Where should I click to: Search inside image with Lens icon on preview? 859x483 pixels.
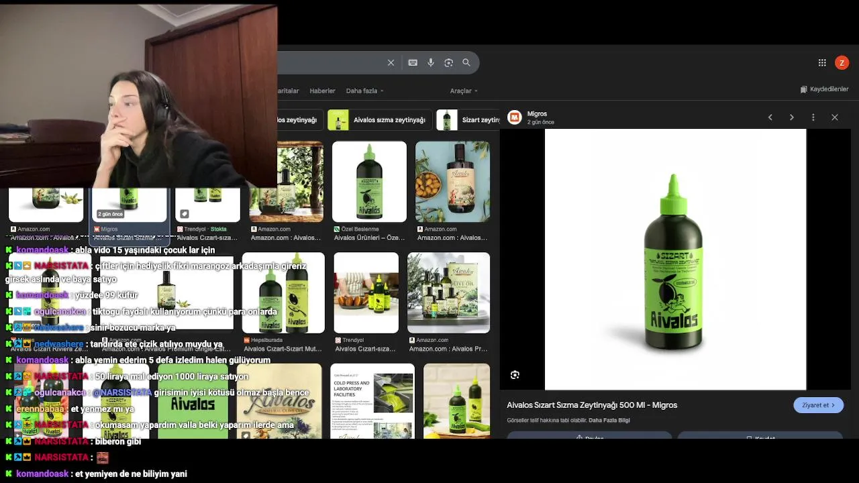point(515,375)
